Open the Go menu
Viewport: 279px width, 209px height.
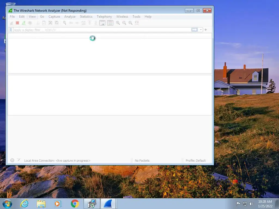pos(42,17)
